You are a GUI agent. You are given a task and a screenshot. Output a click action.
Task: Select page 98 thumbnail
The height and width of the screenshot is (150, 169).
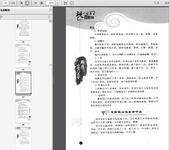23,111
